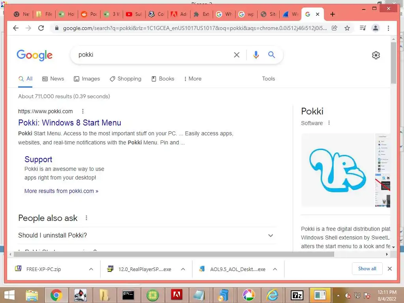This screenshot has height=303, width=404.
Task: Click the volume tray icon
Action: [348, 296]
